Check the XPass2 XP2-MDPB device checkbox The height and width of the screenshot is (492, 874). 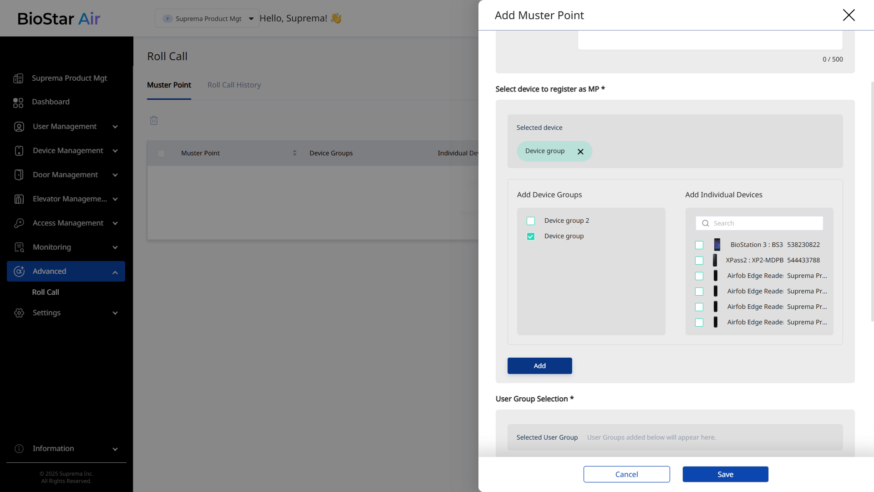coord(699,261)
